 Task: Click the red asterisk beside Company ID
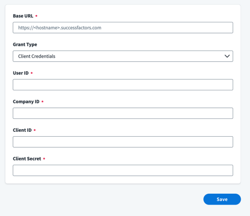point(43,102)
